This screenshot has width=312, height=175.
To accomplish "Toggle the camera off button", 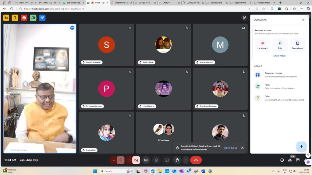I will pyautogui.click(x=136, y=160).
